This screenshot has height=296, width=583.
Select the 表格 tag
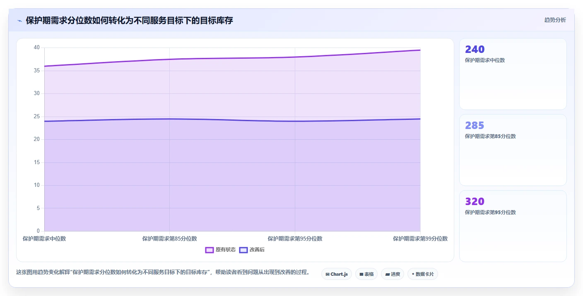pyautogui.click(x=366, y=274)
